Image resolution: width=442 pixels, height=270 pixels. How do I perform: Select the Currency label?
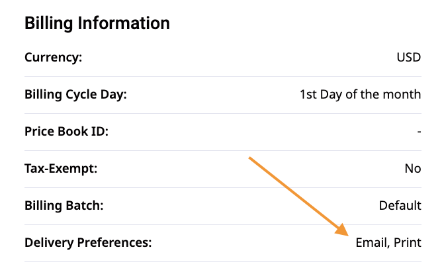click(x=54, y=57)
